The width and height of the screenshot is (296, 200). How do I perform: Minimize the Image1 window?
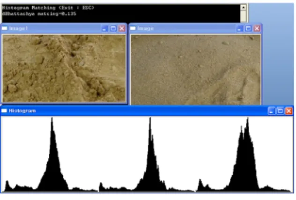(x=104, y=29)
